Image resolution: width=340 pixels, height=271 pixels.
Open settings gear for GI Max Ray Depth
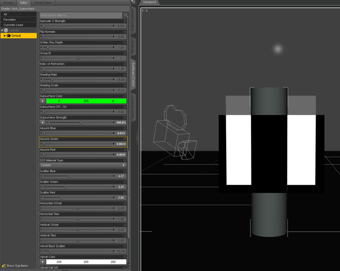pos(125,43)
